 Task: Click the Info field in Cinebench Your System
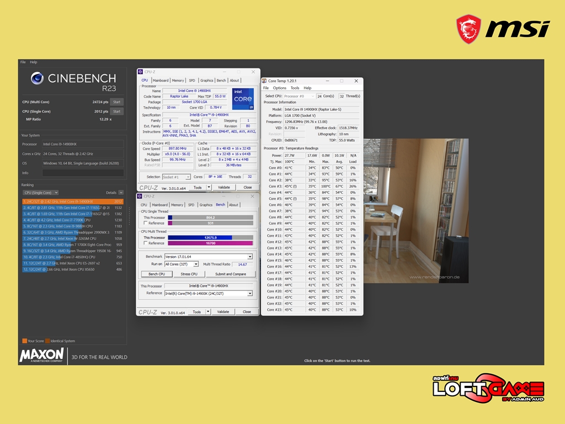coord(83,173)
